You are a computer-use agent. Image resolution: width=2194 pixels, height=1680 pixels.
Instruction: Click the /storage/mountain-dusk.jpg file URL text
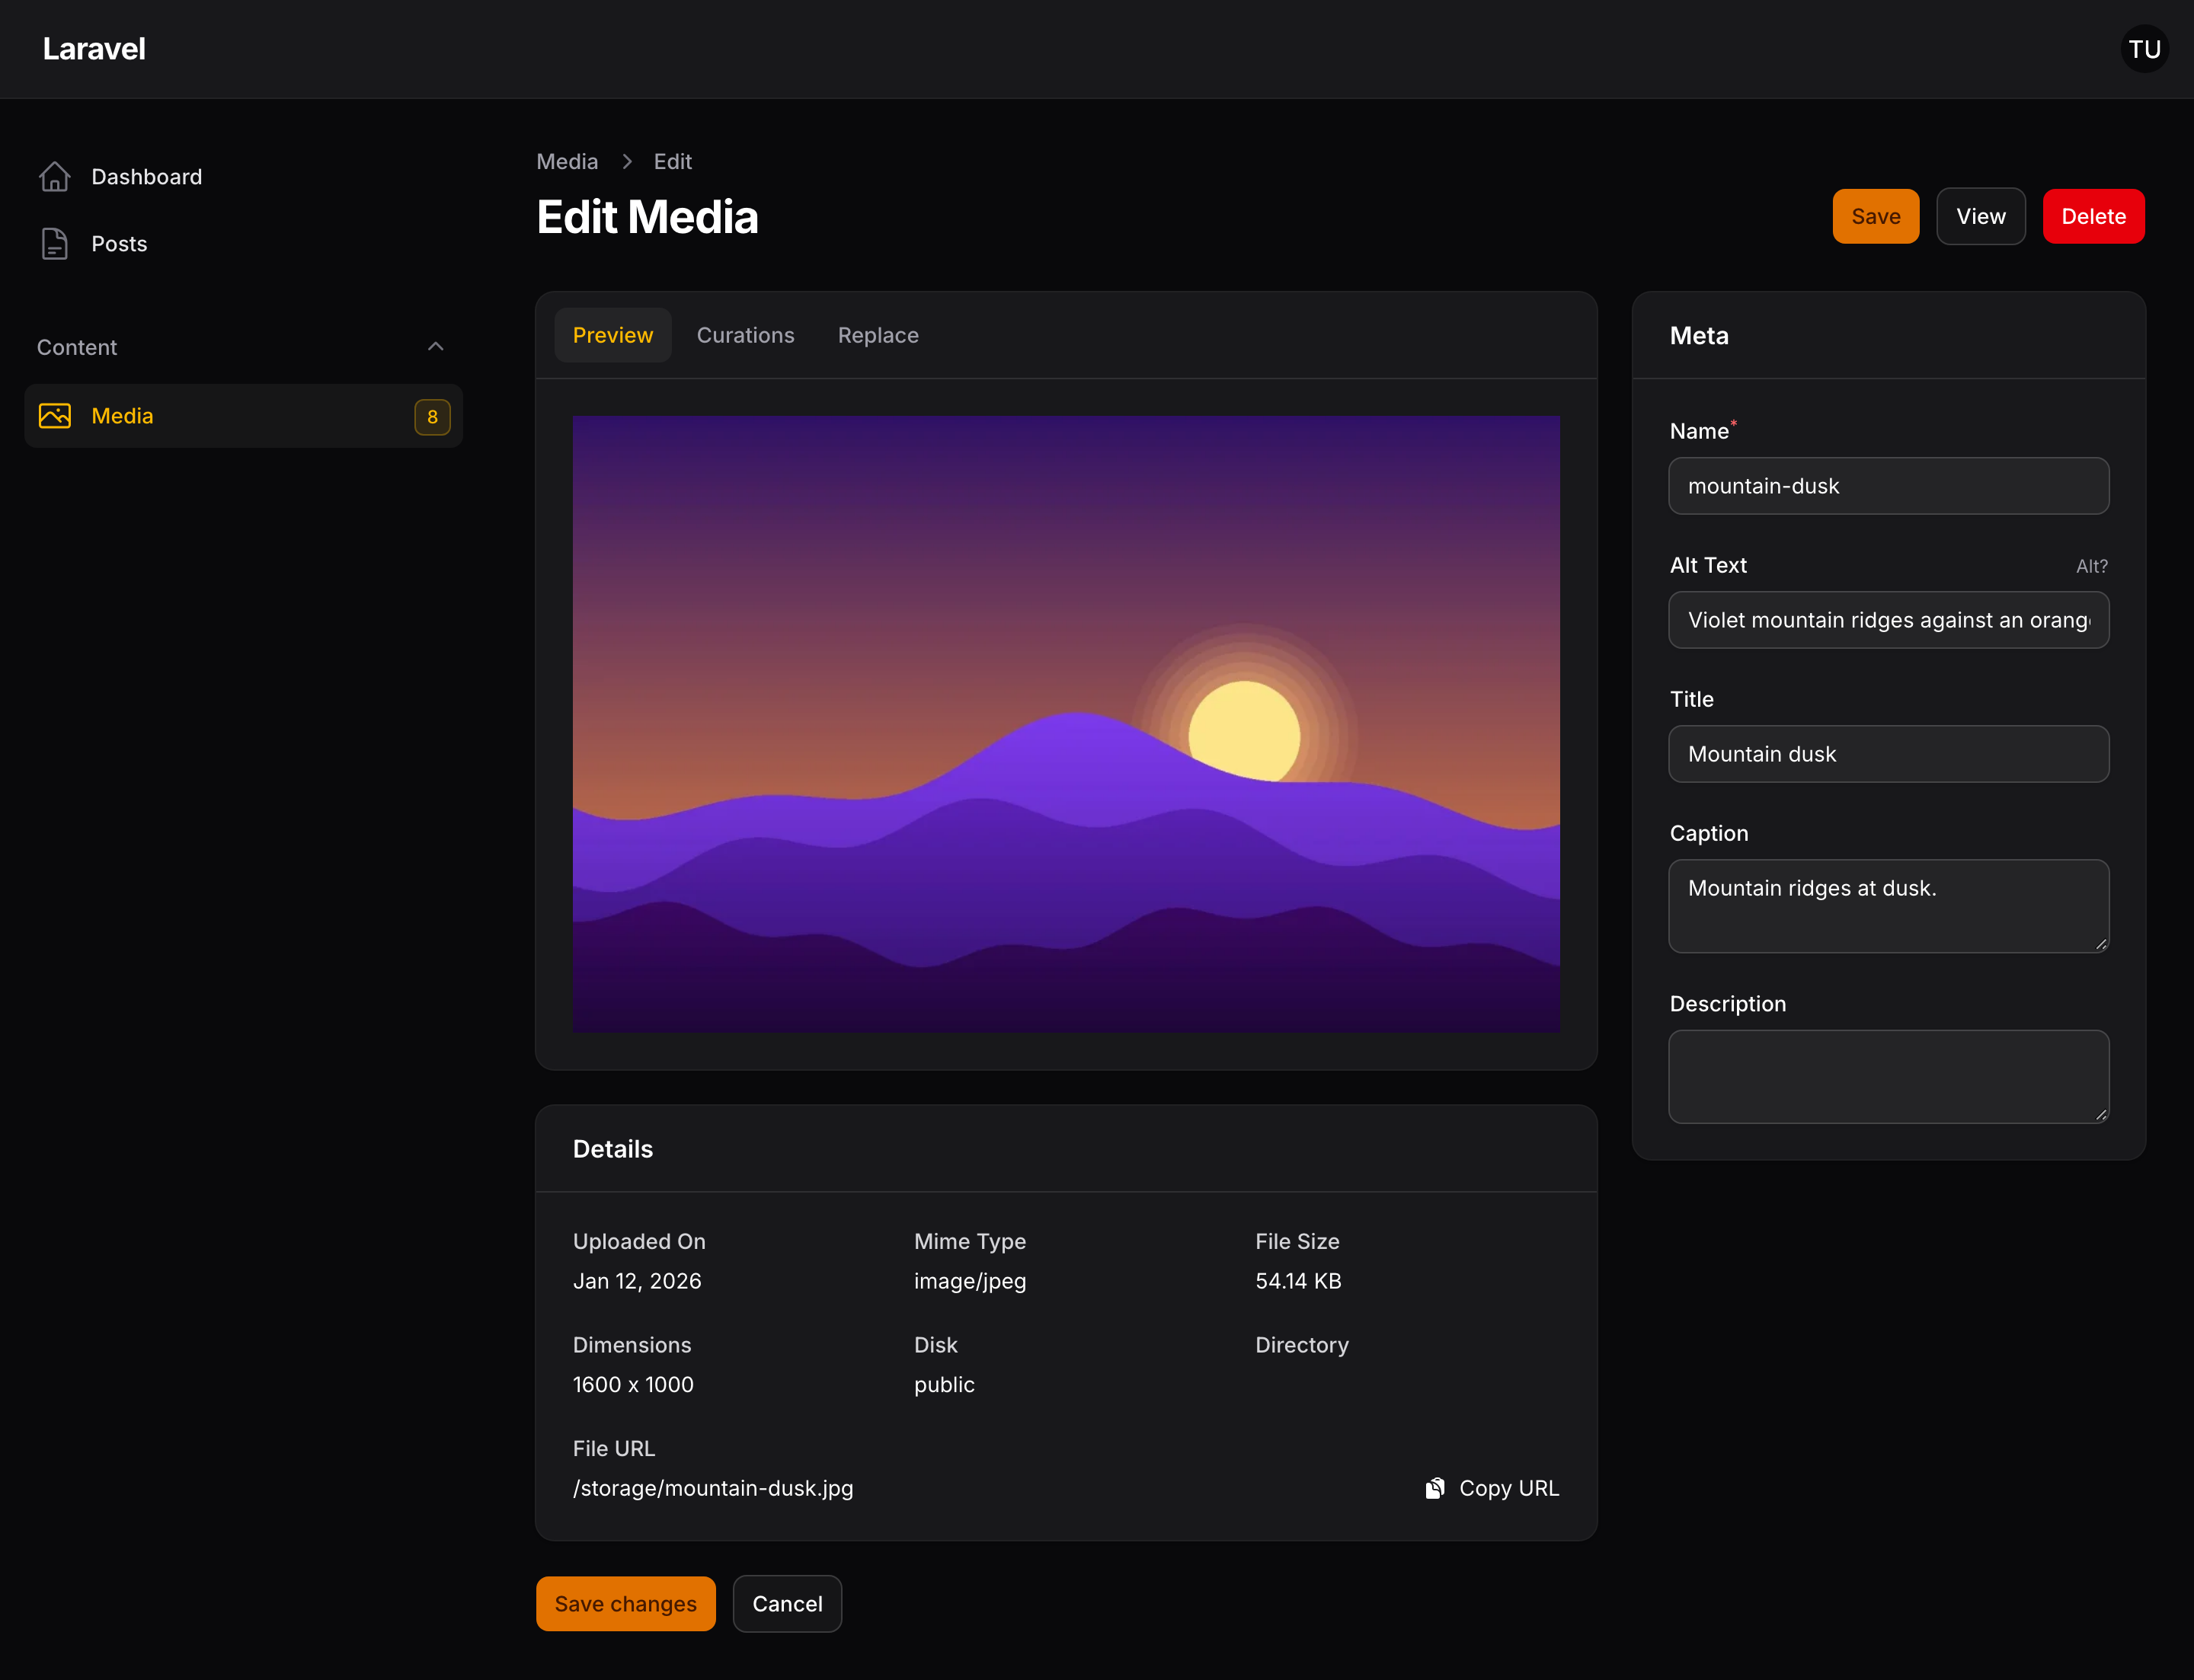pos(713,1488)
